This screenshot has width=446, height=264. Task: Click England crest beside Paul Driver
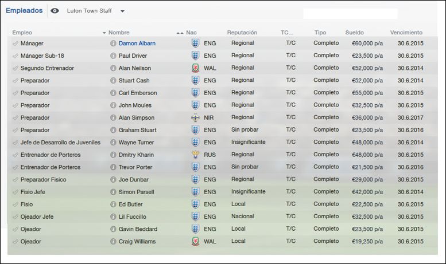tap(195, 56)
